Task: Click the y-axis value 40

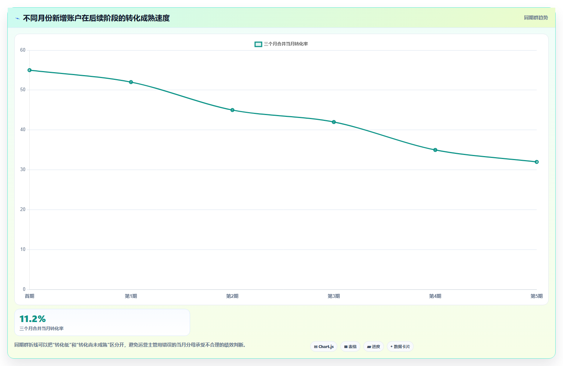Action: (x=23, y=130)
